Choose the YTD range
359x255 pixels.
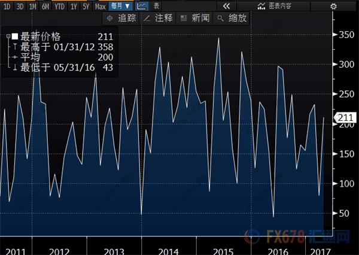(59, 7)
